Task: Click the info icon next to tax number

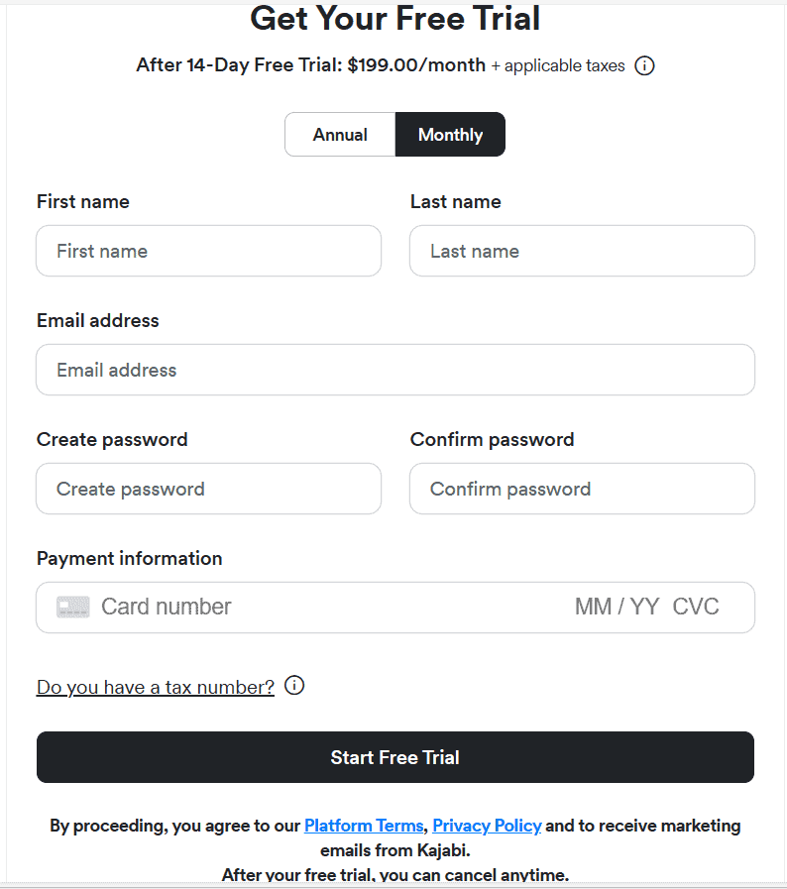Action: pos(294,686)
